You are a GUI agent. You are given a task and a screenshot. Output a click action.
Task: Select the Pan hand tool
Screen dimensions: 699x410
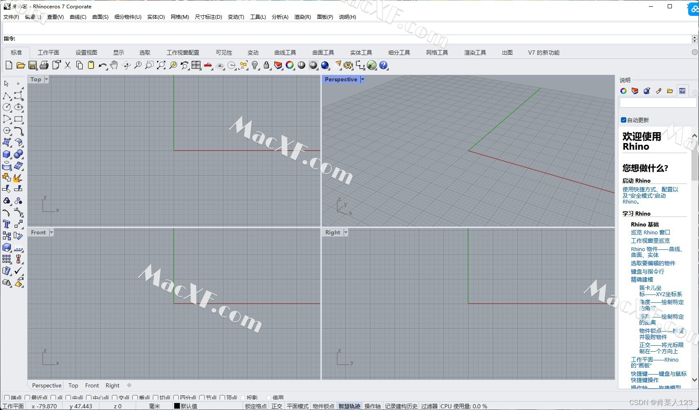pyautogui.click(x=114, y=65)
